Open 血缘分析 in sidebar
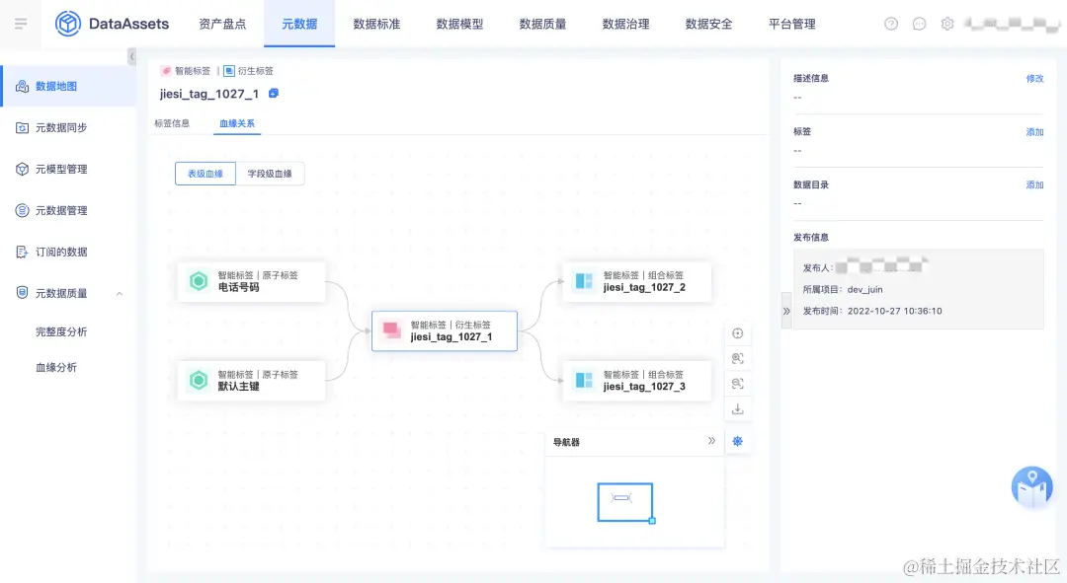 point(55,368)
